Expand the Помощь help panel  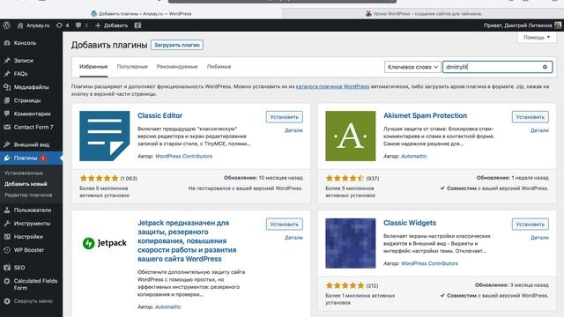click(537, 37)
